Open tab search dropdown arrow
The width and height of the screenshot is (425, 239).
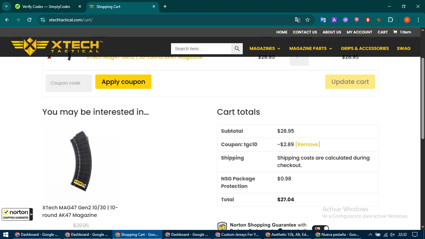tap(6, 6)
